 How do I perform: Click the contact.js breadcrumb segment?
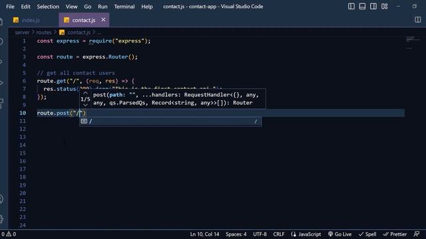79,33
